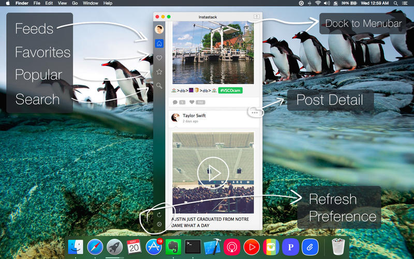Image resolution: width=414 pixels, height=259 pixels.
Task: Open the Taylor Swift username link
Action: click(194, 116)
